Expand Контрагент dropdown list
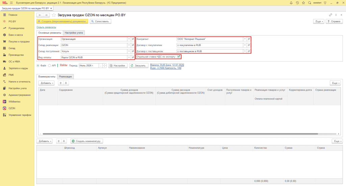The width and height of the screenshot is (346, 186). pyautogui.click(x=245, y=39)
